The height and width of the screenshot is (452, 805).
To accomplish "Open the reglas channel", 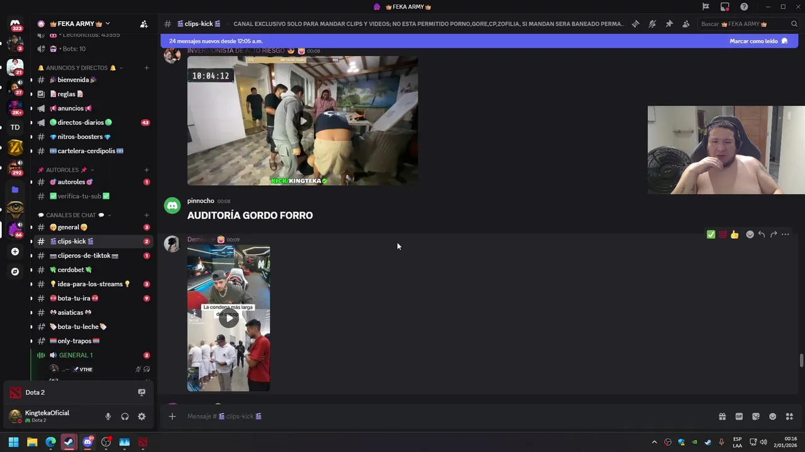I will pyautogui.click(x=92, y=94).
